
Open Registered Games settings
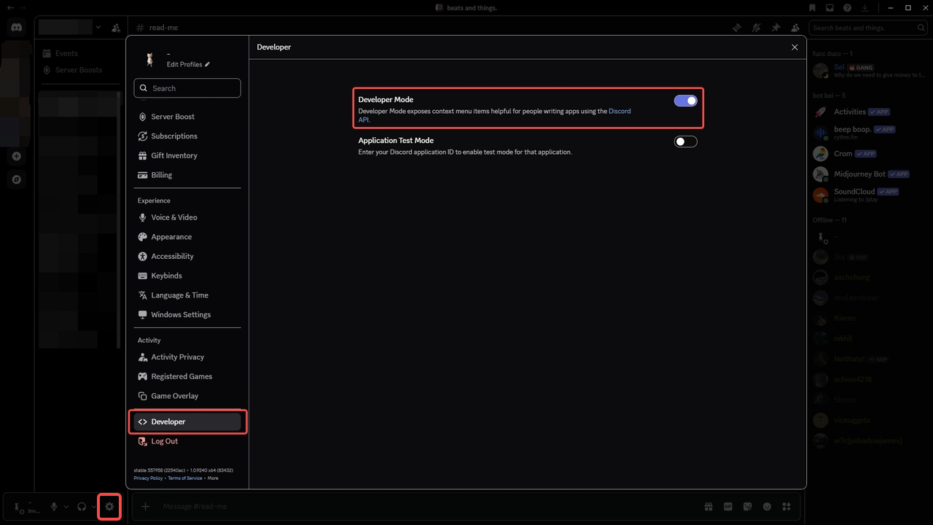pyautogui.click(x=187, y=376)
